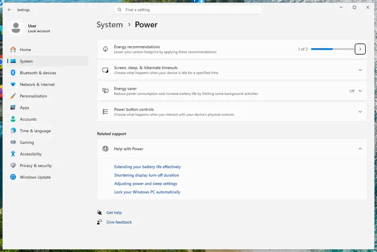Viewport: 377px width, 252px height.
Task: Open Personalization settings
Action: click(48, 96)
